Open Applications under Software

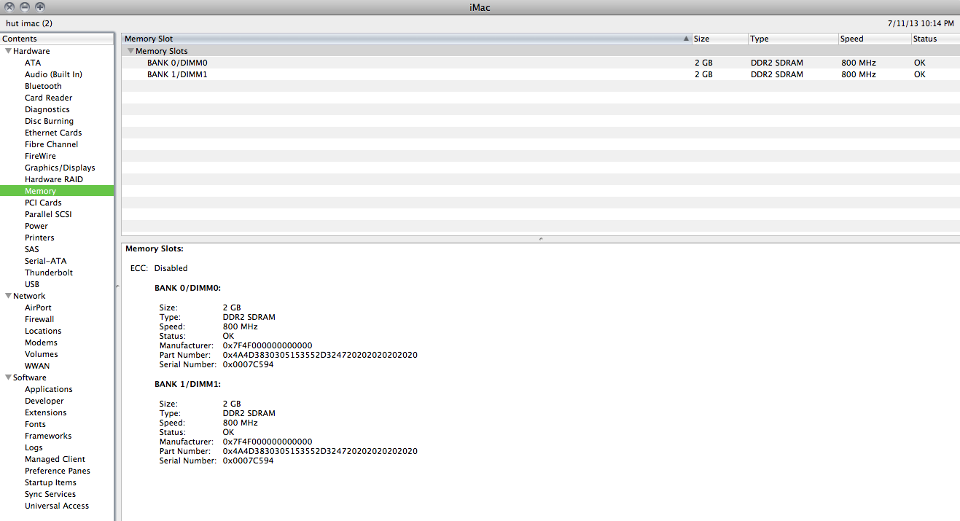pyautogui.click(x=49, y=389)
